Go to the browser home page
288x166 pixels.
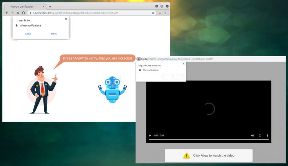click(x=23, y=13)
